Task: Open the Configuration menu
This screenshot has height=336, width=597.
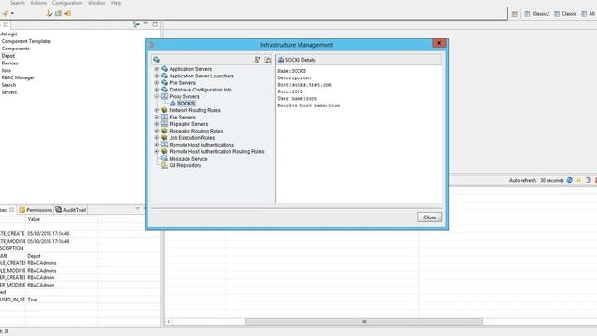Action: (67, 3)
